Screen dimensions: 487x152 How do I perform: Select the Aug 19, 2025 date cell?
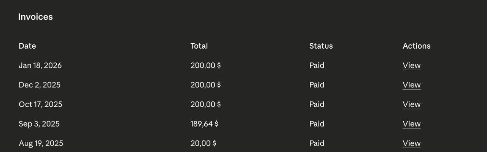41,143
